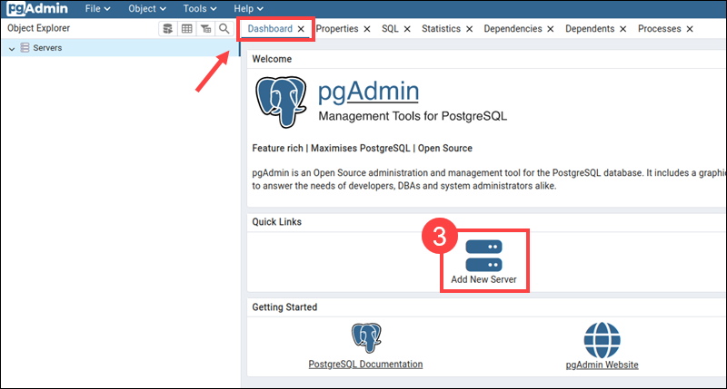Switch to the Dependents tab
The width and height of the screenshot is (727, 389).
coord(590,29)
